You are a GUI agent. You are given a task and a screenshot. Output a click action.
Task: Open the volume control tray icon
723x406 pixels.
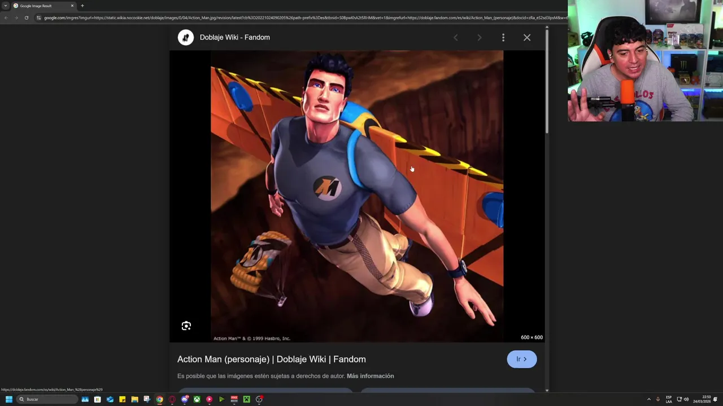pos(686,399)
